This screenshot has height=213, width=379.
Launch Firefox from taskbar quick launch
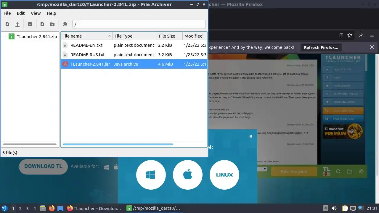point(52,208)
